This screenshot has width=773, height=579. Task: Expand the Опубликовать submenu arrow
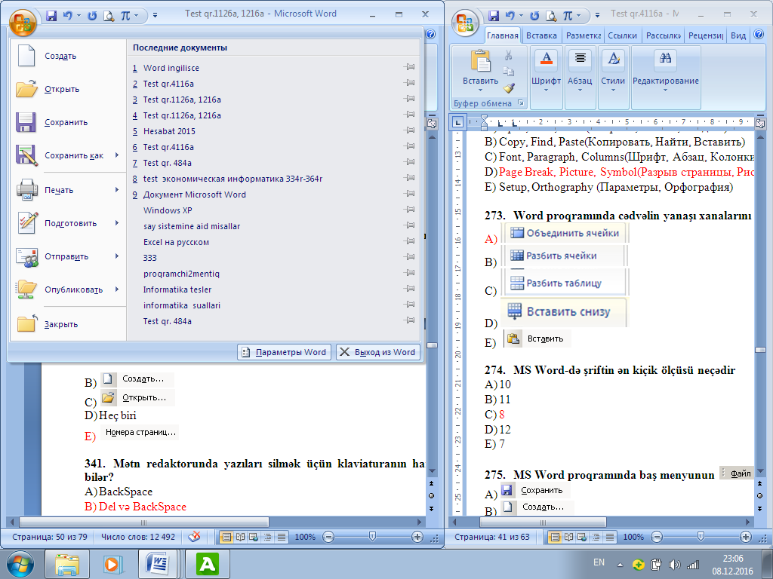pos(117,289)
